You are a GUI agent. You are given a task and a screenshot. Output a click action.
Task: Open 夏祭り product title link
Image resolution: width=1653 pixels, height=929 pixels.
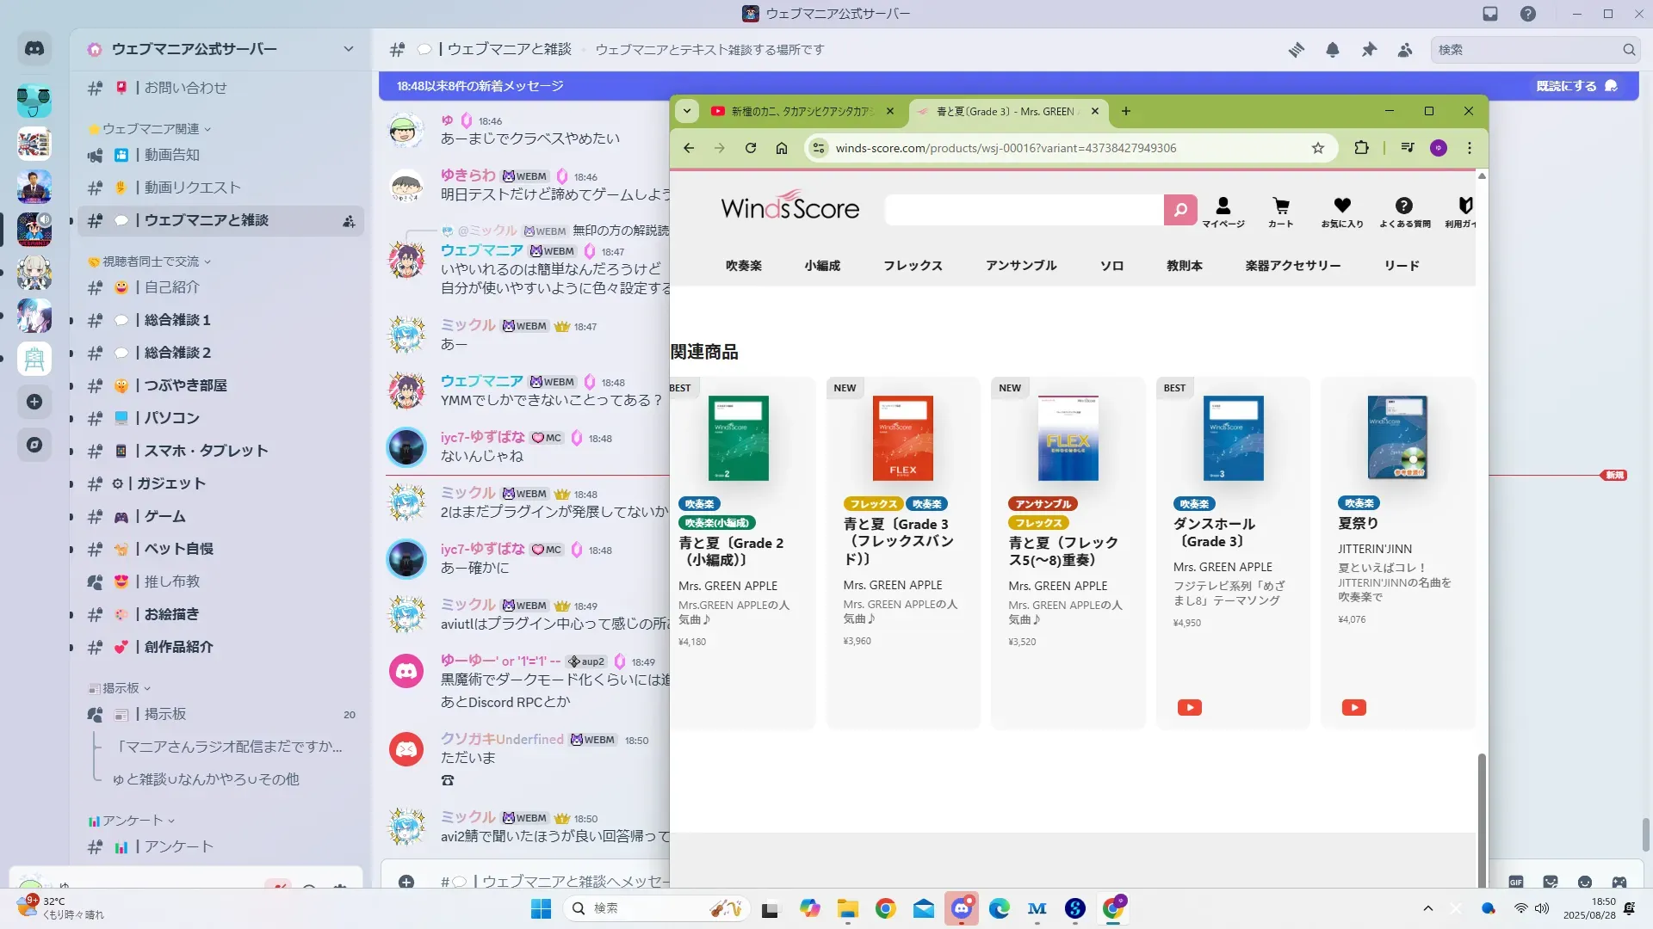click(1358, 523)
